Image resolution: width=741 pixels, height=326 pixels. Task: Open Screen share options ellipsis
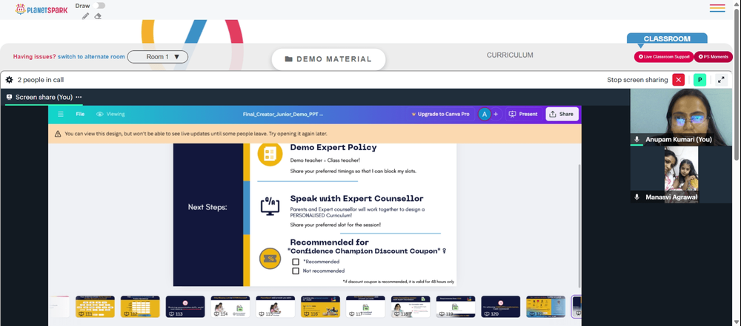[79, 97]
